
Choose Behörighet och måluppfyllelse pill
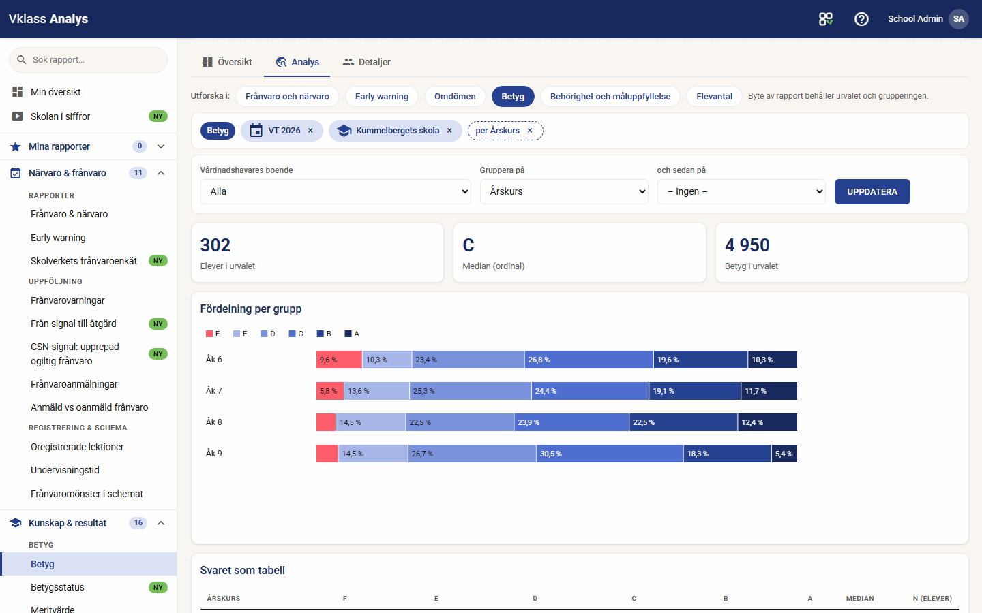tap(610, 96)
